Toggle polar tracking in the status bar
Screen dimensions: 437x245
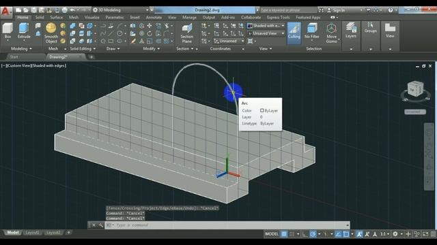(x=313, y=234)
